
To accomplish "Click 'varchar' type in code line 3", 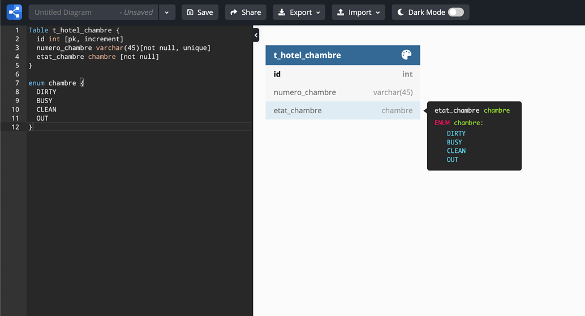I will tap(110, 48).
